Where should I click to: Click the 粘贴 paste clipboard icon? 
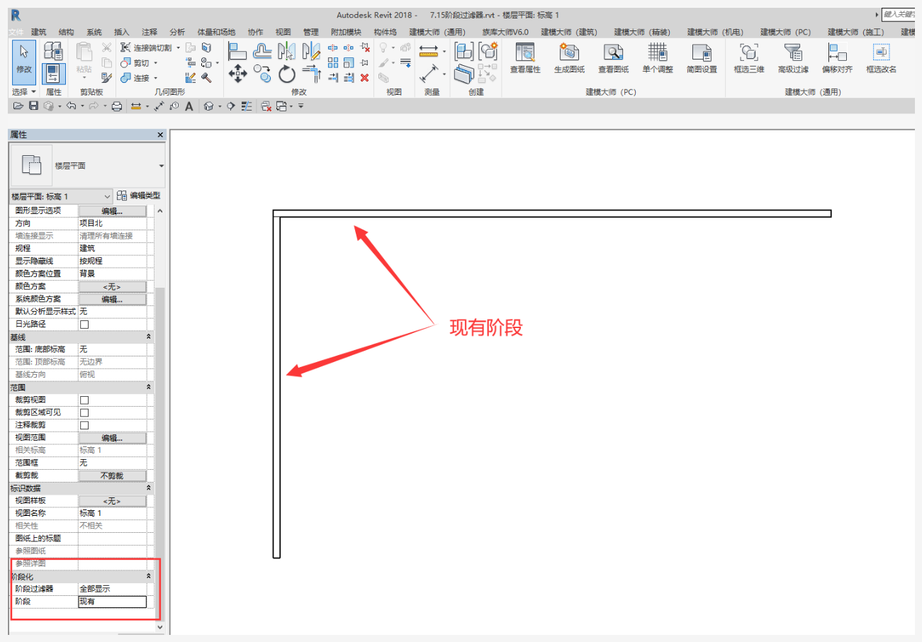pyautogui.click(x=84, y=57)
